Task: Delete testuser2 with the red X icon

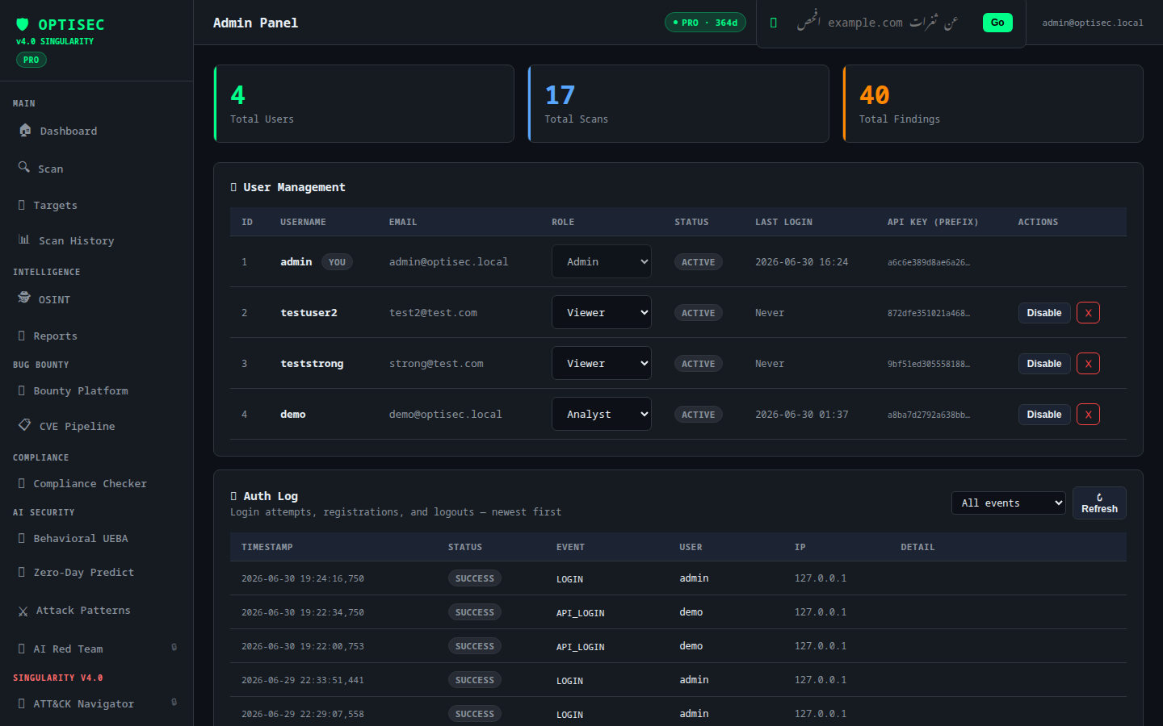Action: point(1088,313)
